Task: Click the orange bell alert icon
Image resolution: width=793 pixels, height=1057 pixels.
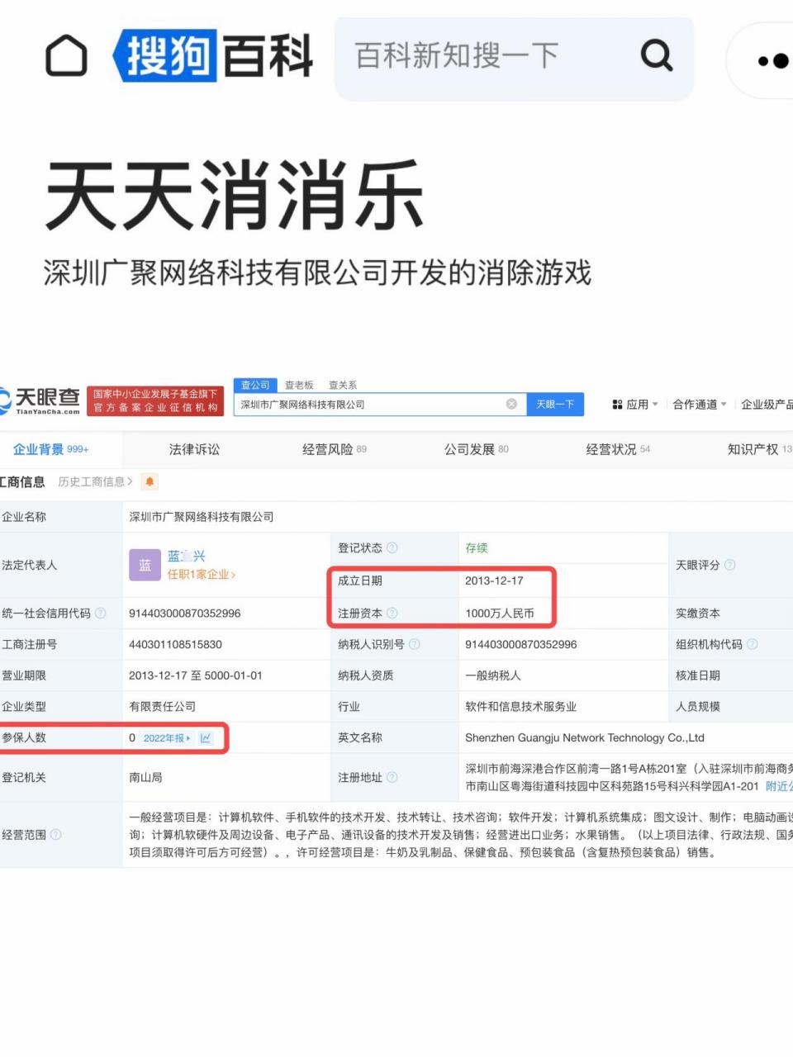Action: tap(150, 481)
